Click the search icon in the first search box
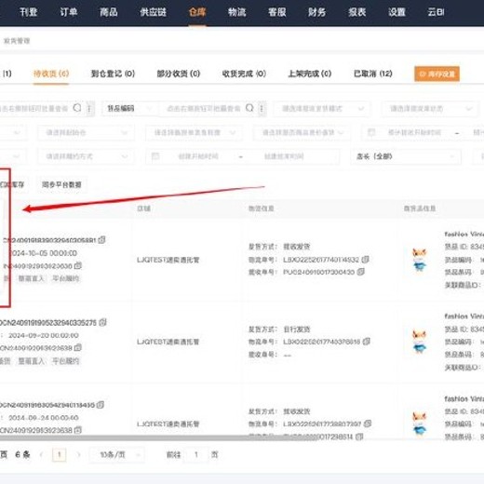This screenshot has height=484, width=484. tap(77, 108)
